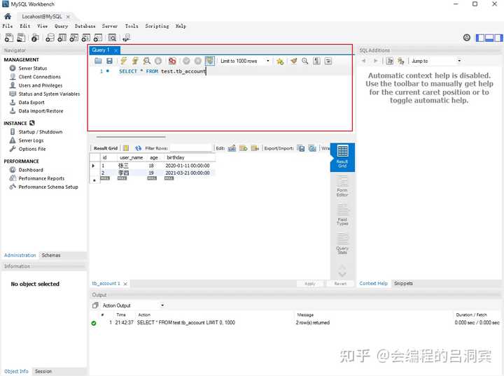
Task: Toggle the left sidebar panel view
Action: click(480, 38)
